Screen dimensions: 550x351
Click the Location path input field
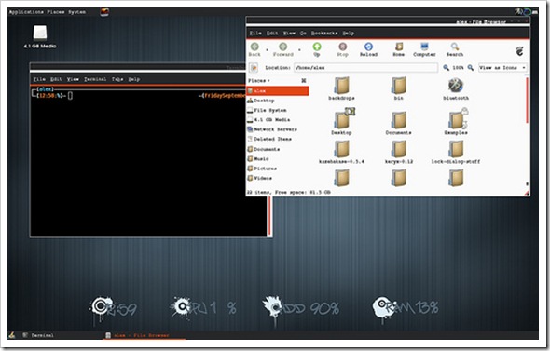coord(365,68)
